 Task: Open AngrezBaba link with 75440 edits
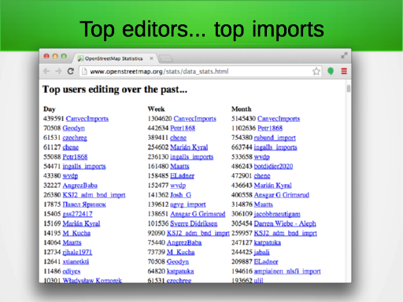pos(184,242)
